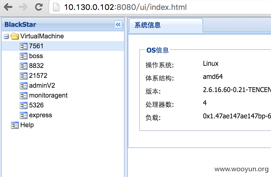Click the browser back arrow

(8, 7)
